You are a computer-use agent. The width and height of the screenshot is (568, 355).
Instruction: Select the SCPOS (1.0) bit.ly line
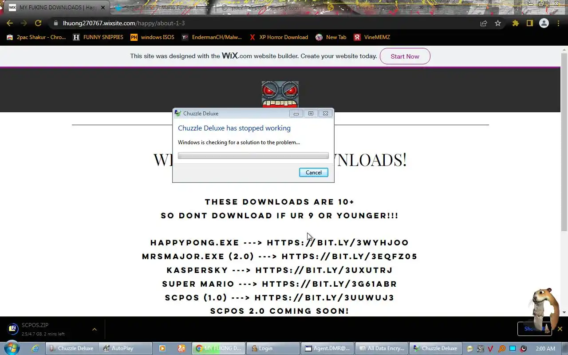pos(280,298)
